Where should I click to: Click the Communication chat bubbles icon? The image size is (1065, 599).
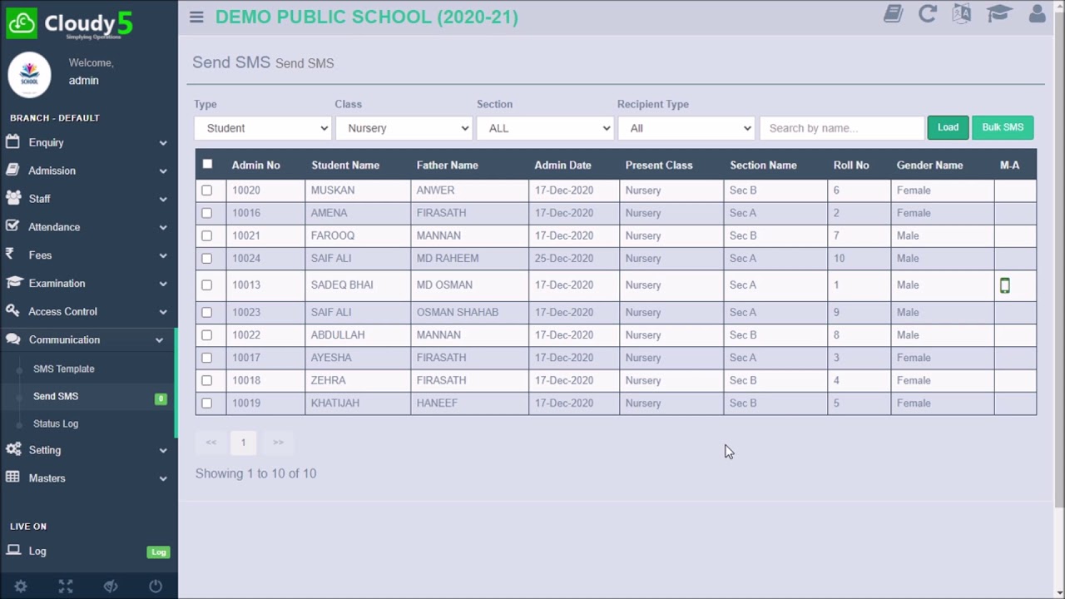[x=13, y=339]
